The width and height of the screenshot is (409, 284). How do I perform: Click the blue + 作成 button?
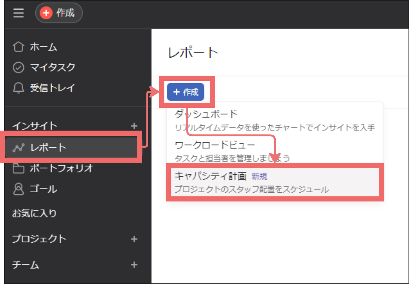[186, 92]
